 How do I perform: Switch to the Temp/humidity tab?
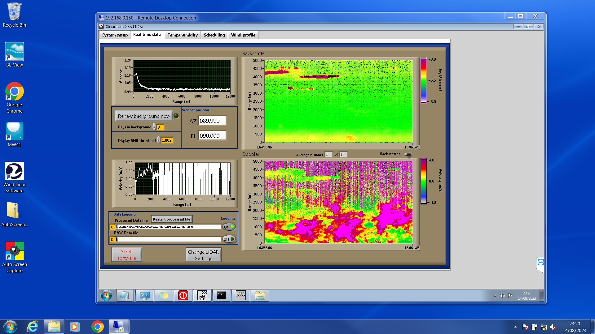(x=183, y=35)
